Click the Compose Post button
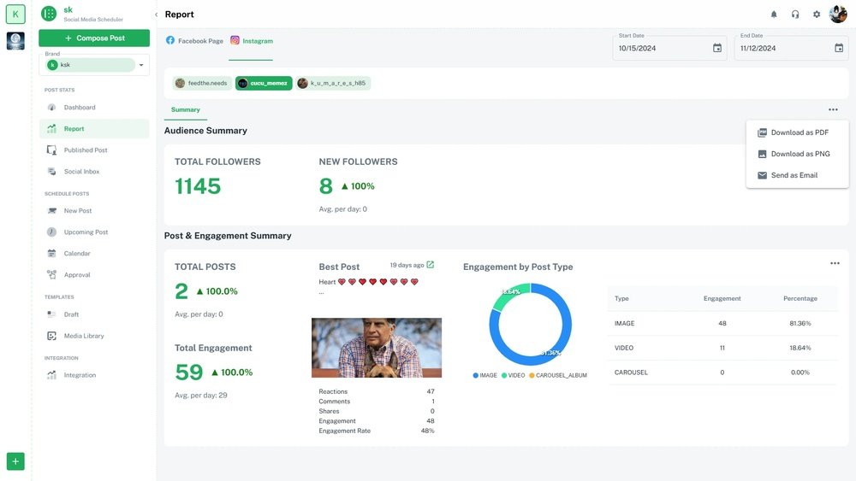The height and width of the screenshot is (481, 856). coord(94,38)
